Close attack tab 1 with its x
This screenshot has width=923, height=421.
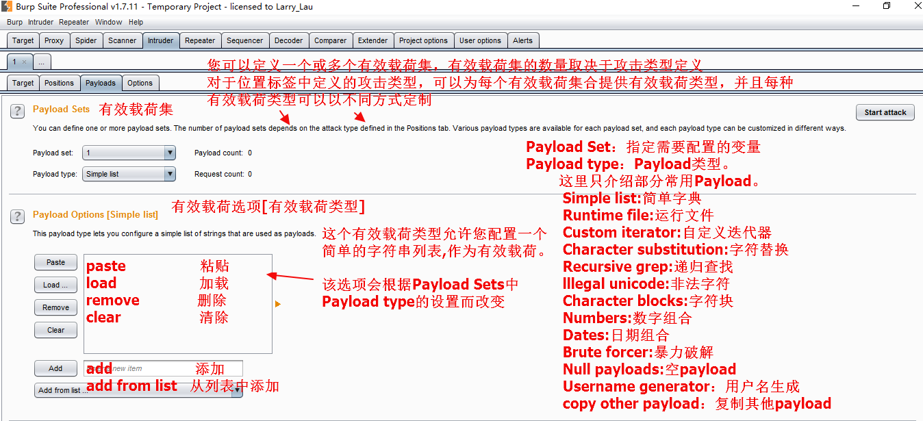click(x=24, y=62)
